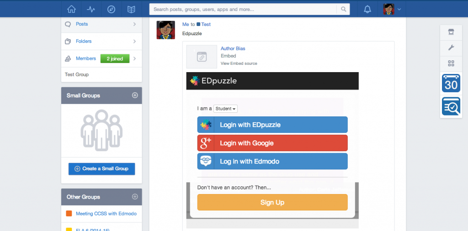Click the search magnifier button

[343, 9]
